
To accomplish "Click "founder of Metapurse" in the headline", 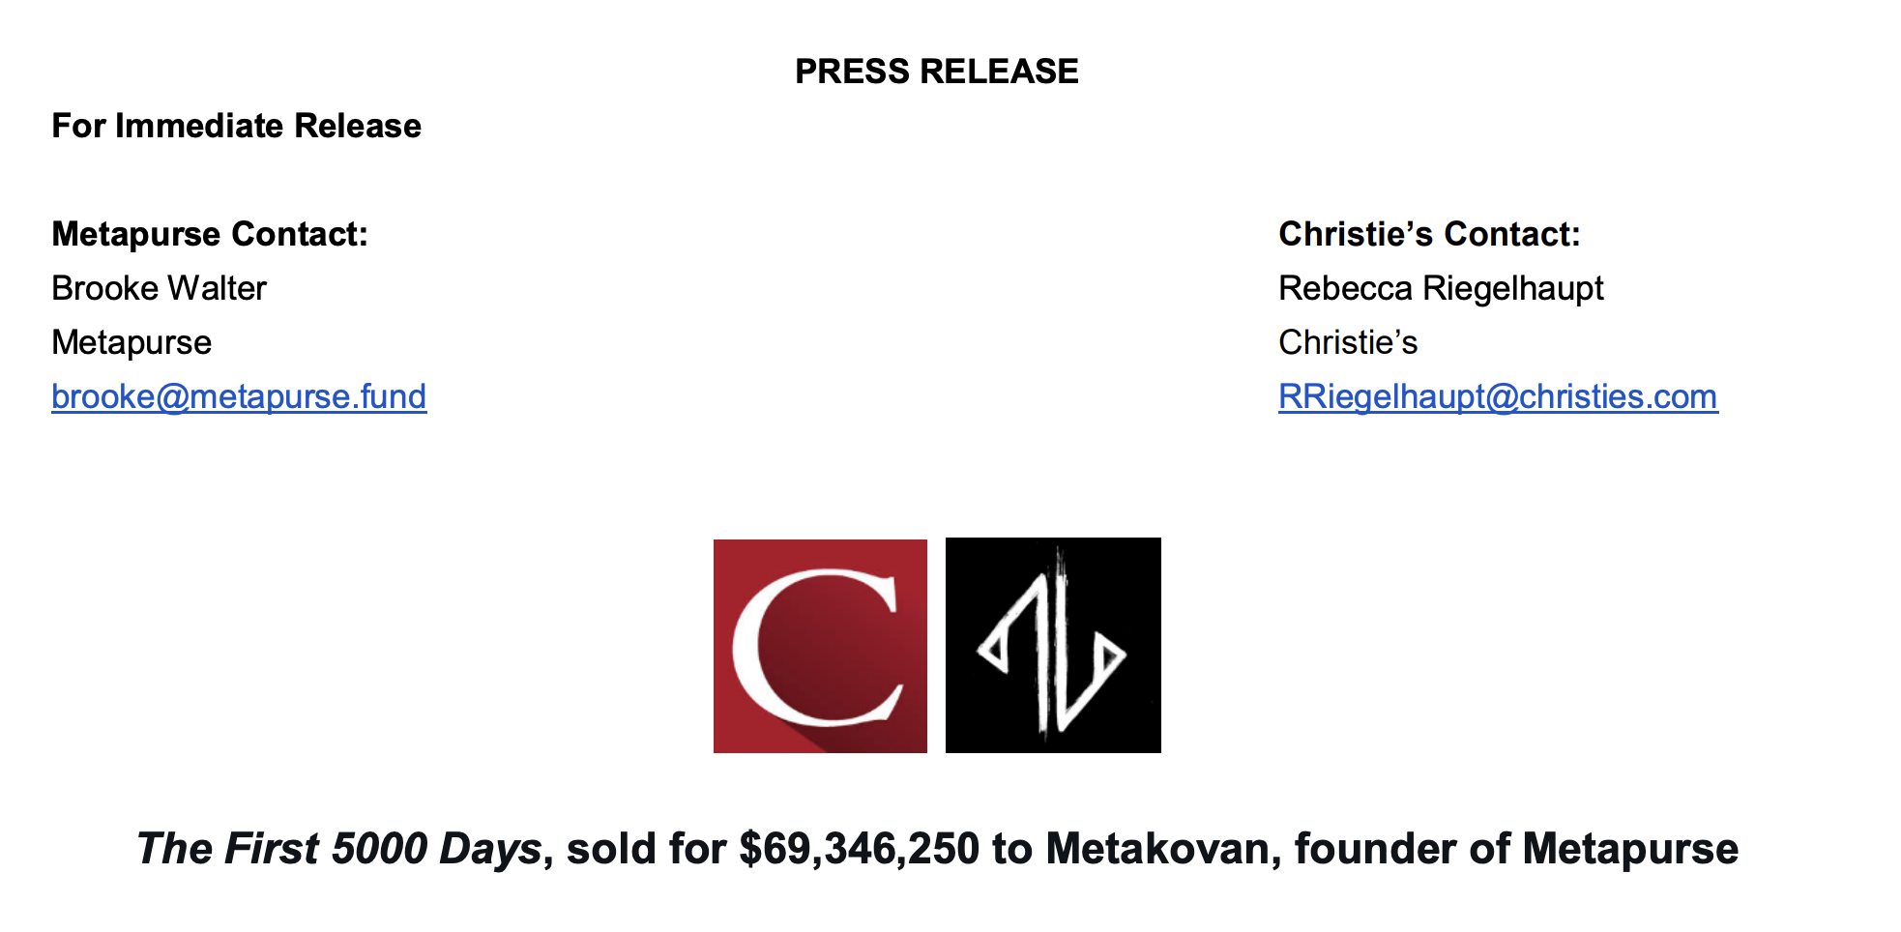I will [1516, 849].
